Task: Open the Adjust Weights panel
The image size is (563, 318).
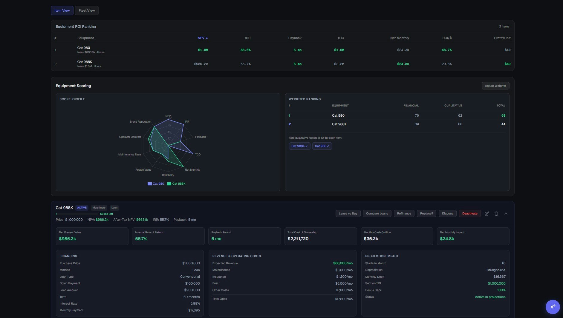Action: pyautogui.click(x=495, y=86)
